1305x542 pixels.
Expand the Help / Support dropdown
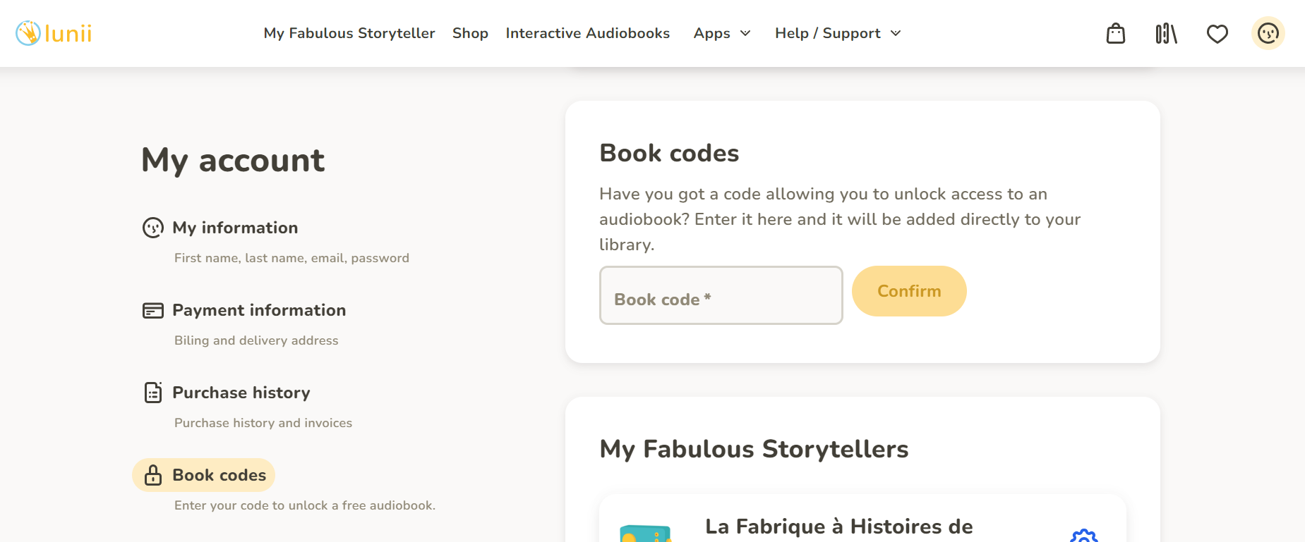838,33
